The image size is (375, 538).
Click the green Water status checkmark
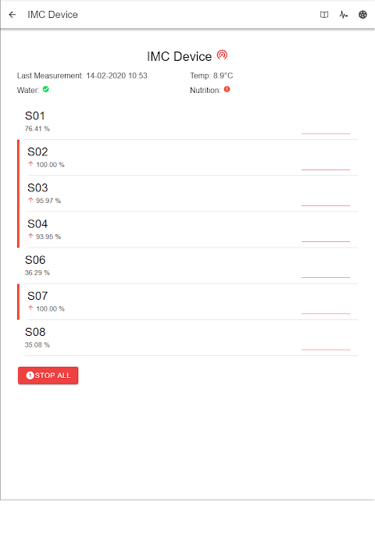click(45, 89)
